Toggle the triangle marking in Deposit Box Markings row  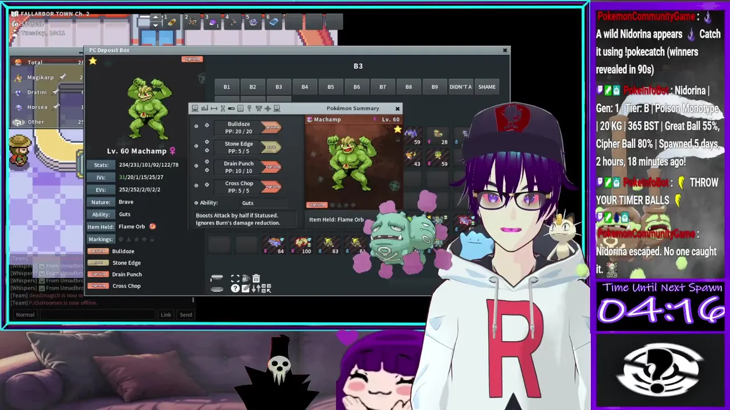[x=129, y=239]
